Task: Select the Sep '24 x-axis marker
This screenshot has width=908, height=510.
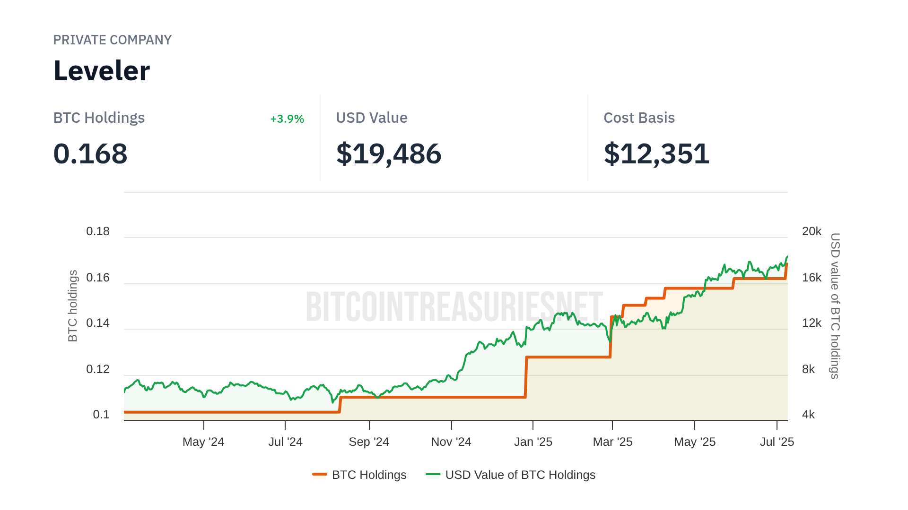Action: pyautogui.click(x=369, y=442)
